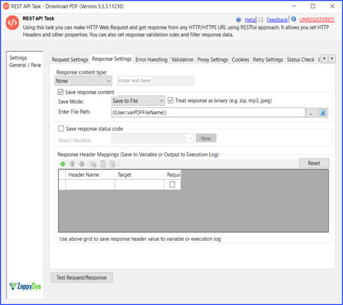Close the REST API Task window
The height and width of the screenshot is (305, 343).
tap(332, 7)
